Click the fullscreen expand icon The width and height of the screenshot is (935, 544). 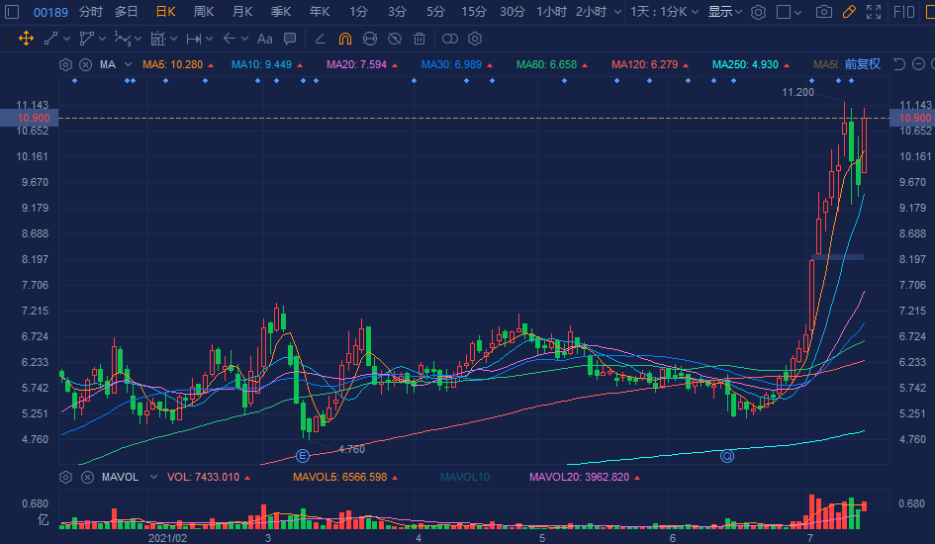pyautogui.click(x=874, y=12)
